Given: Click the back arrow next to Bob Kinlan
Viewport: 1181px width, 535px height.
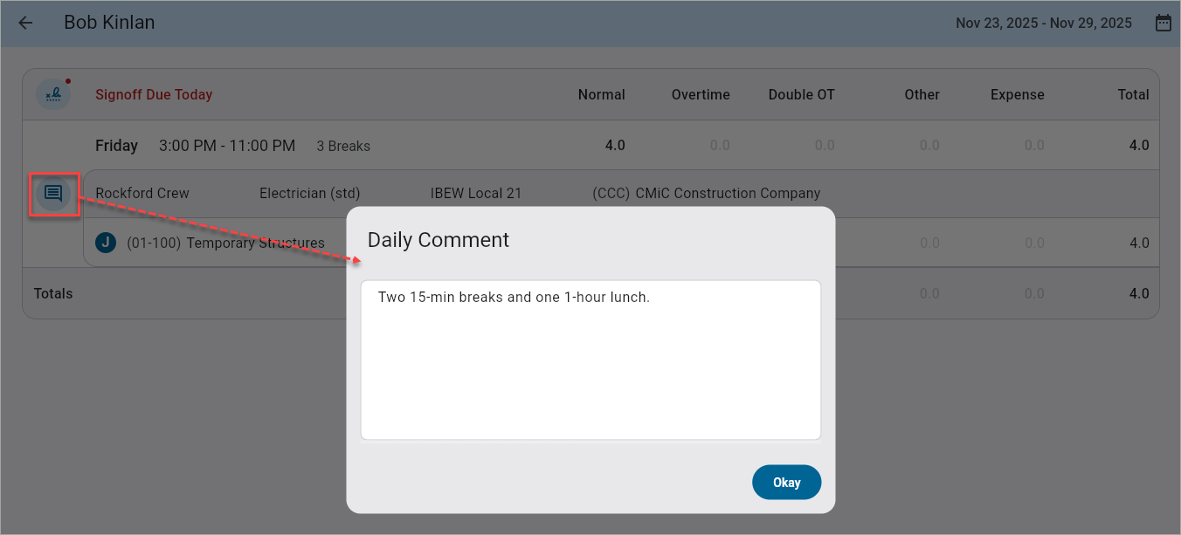Looking at the screenshot, I should point(24,23).
